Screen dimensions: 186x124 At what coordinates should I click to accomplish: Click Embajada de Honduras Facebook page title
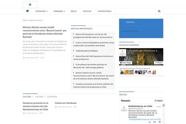pyautogui.click(x=143, y=51)
